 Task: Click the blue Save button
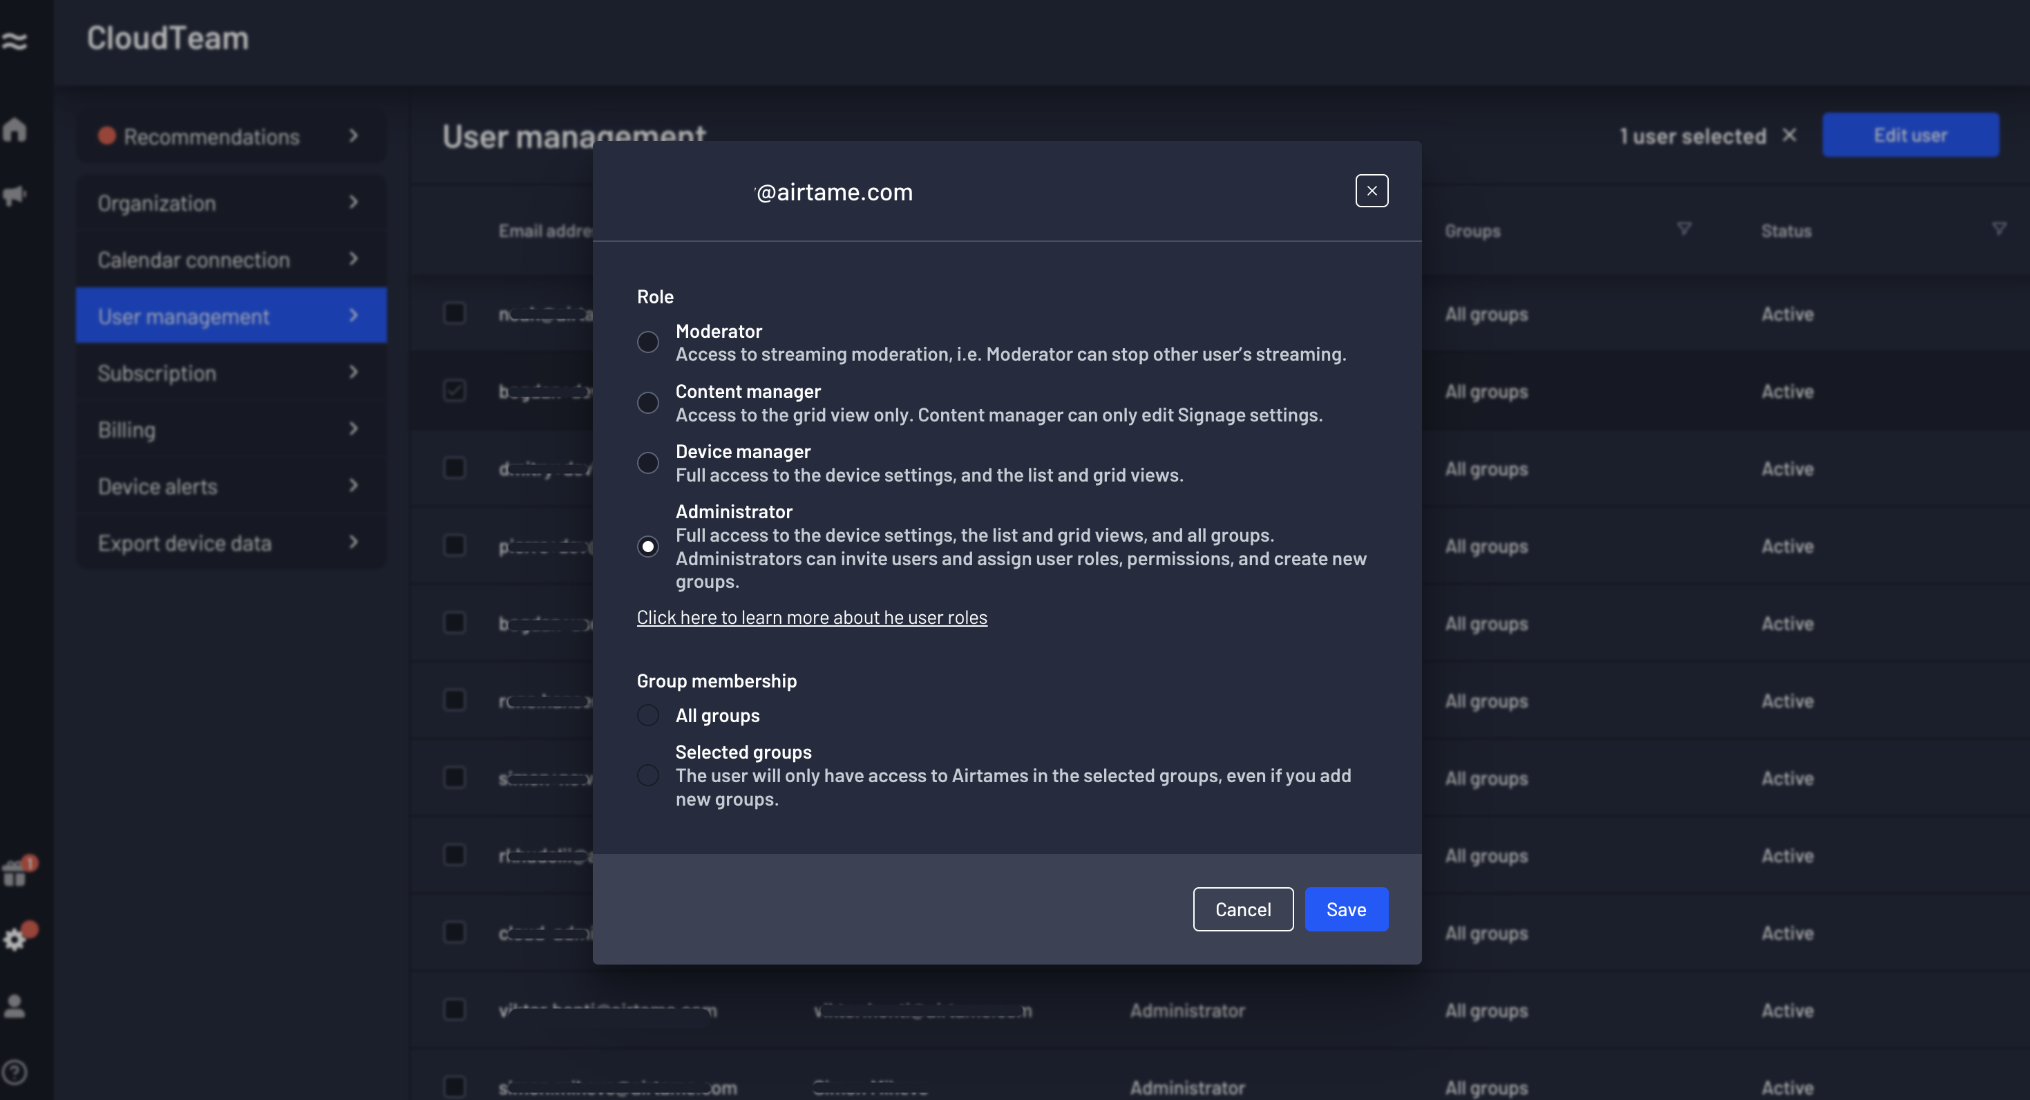click(x=1345, y=909)
